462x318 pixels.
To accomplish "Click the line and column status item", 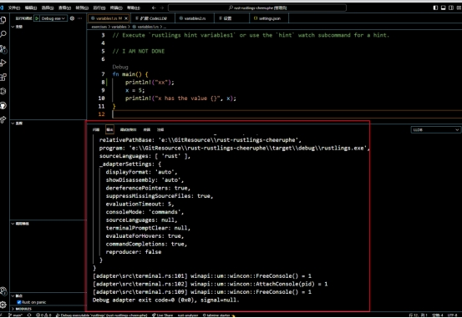I will click(x=418, y=315).
